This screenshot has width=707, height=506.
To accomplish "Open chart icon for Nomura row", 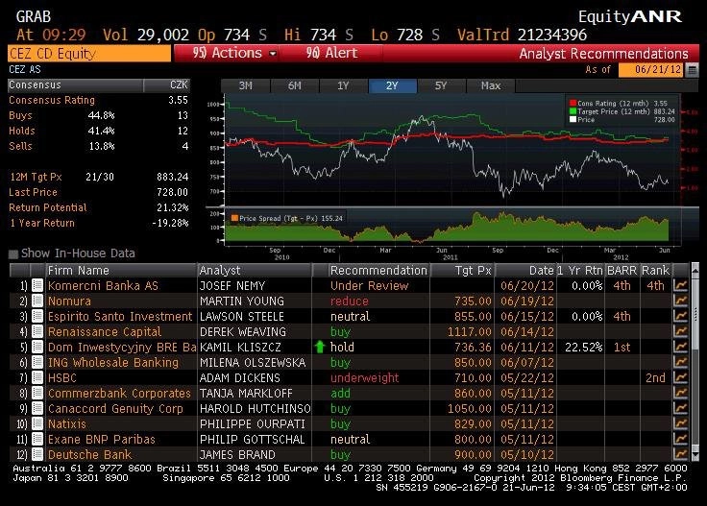I will (680, 301).
